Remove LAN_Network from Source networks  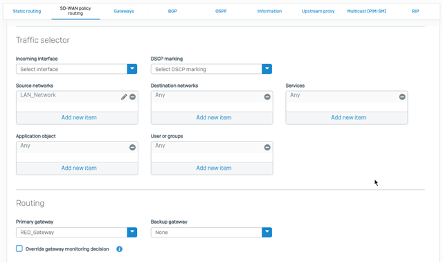pyautogui.click(x=132, y=97)
